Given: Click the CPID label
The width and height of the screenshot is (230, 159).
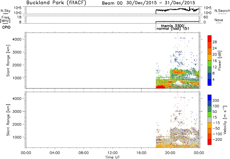Looking at the screenshot, I should click(x=6, y=27).
